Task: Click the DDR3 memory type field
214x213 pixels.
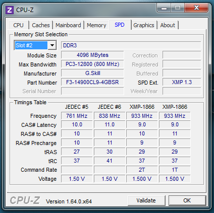Action: (x=131, y=45)
